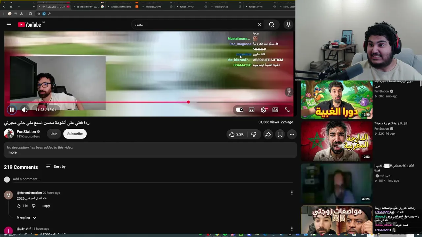Open more actions menu for the video
Viewport: 422px width, 237px height.
click(292, 134)
